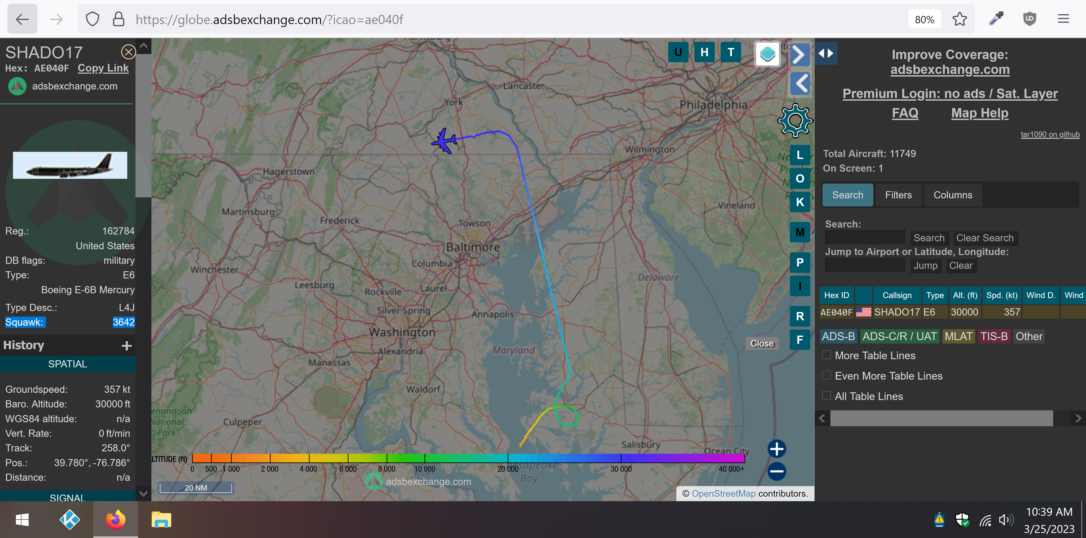This screenshot has width=1086, height=538.
Task: Open File Explorer from the taskbar
Action: [x=161, y=520]
